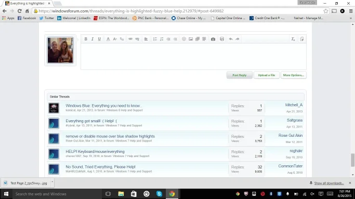Image resolution: width=355 pixels, height=199 pixels.
Task: Open thread 'Windows Blue: Everything you need to know'
Action: tap(104, 106)
